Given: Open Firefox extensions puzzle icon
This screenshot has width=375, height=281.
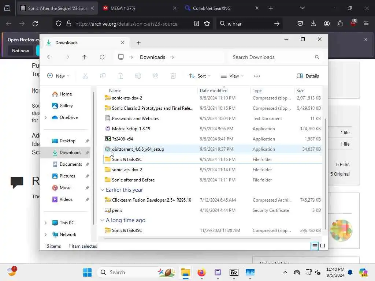Looking at the screenshot, I should pyautogui.click(x=340, y=24).
